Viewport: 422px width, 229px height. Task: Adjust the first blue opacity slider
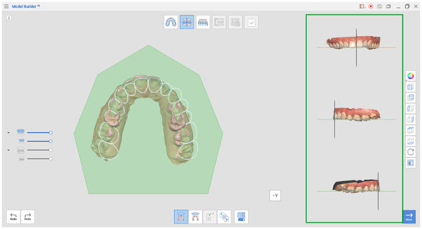[x=39, y=133]
